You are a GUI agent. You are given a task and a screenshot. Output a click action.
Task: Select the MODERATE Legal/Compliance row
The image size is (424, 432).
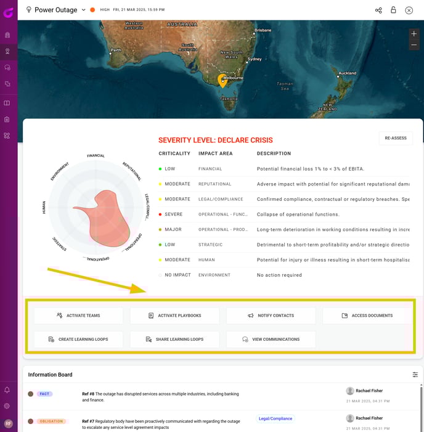[283, 199]
